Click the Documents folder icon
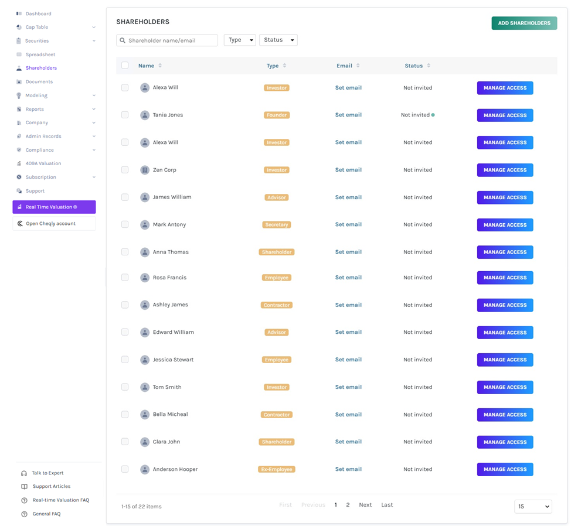This screenshot has height=526, width=571. 19,82
